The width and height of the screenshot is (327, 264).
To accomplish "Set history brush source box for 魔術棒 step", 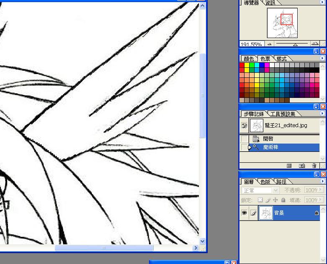I will point(245,147).
